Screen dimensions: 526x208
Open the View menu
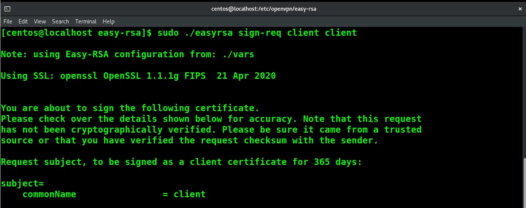pos(40,22)
